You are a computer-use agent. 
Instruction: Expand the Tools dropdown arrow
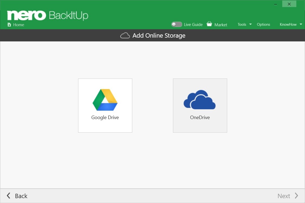(251, 24)
